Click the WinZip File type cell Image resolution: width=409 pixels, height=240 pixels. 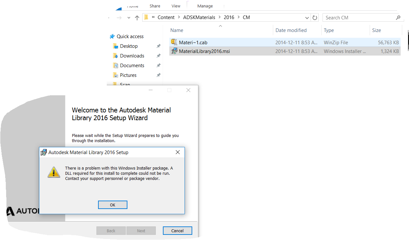point(336,42)
